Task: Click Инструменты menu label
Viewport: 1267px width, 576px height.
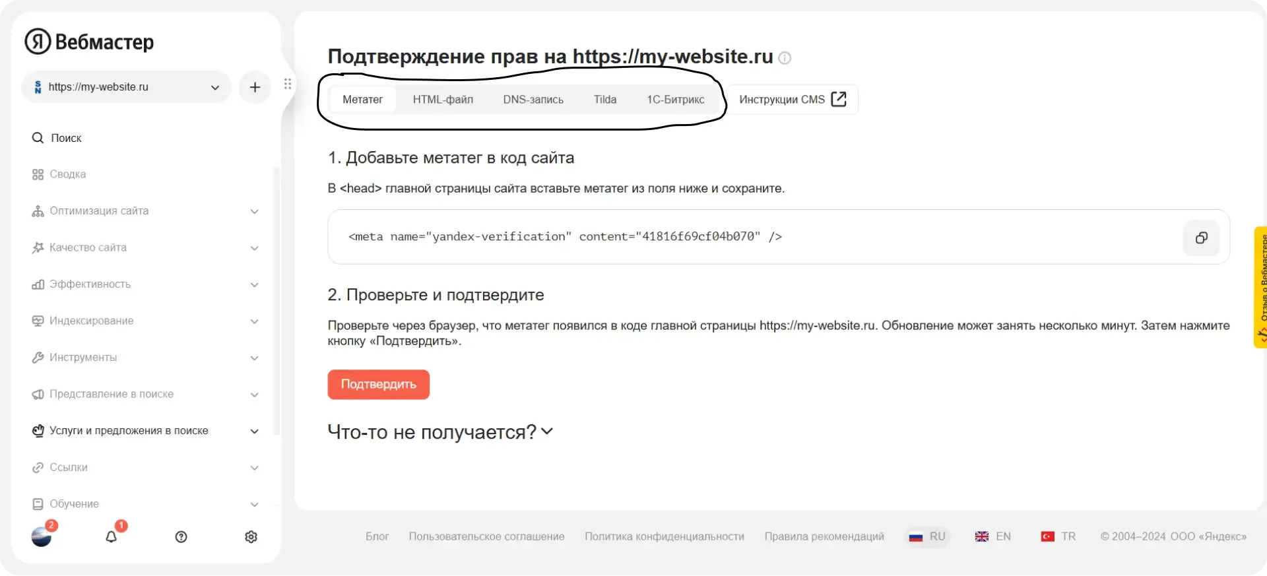Action: click(83, 358)
